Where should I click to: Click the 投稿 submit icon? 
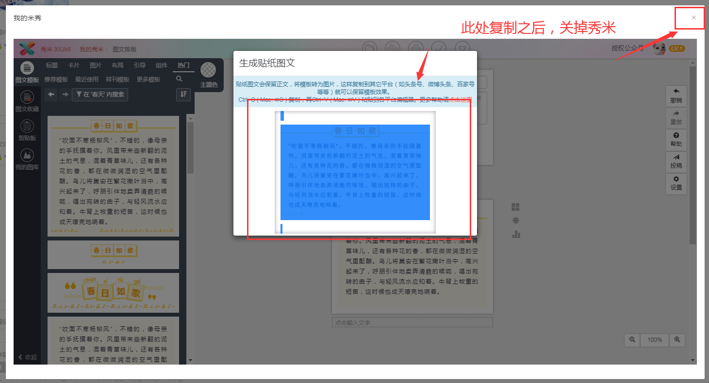coord(676,161)
